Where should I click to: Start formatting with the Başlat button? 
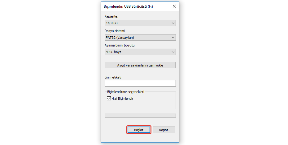[x=139, y=130]
